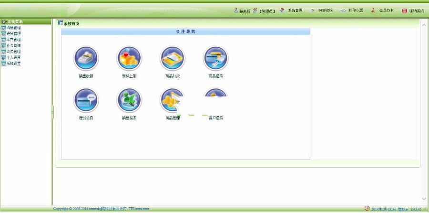
Task: Click the 2014年10月31日 date in status bar
Action: click(384, 209)
